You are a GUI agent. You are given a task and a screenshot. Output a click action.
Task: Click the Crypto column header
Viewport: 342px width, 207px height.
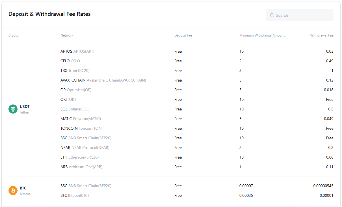point(14,35)
